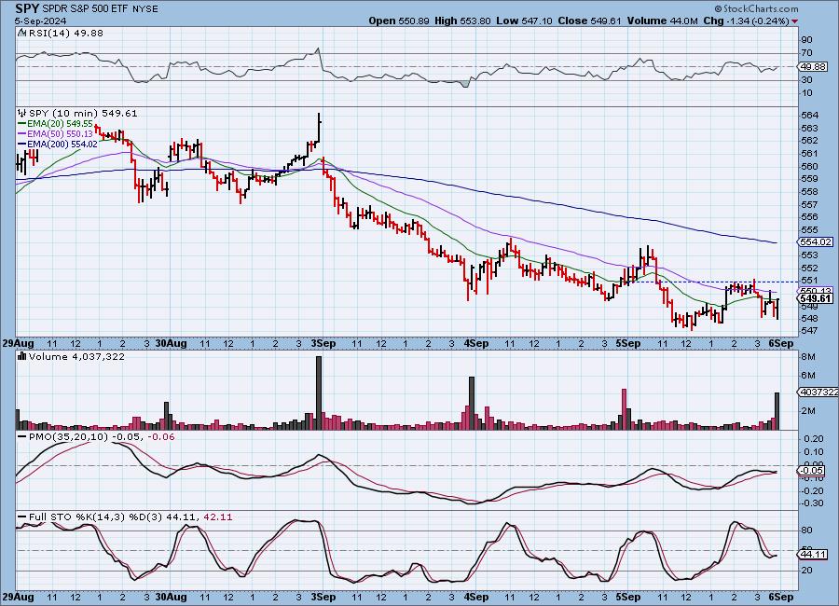Click the 49.88 value tag on the RSI axis
The height and width of the screenshot is (606, 839).
pyautogui.click(x=812, y=67)
